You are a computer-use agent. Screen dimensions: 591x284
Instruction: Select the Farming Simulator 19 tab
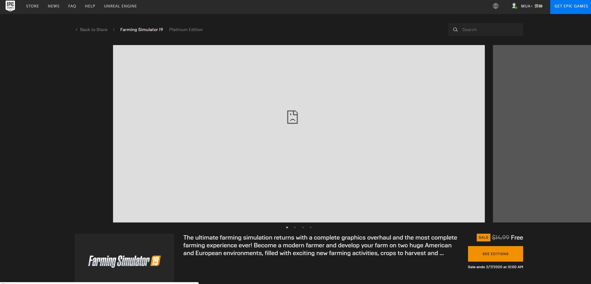click(141, 30)
